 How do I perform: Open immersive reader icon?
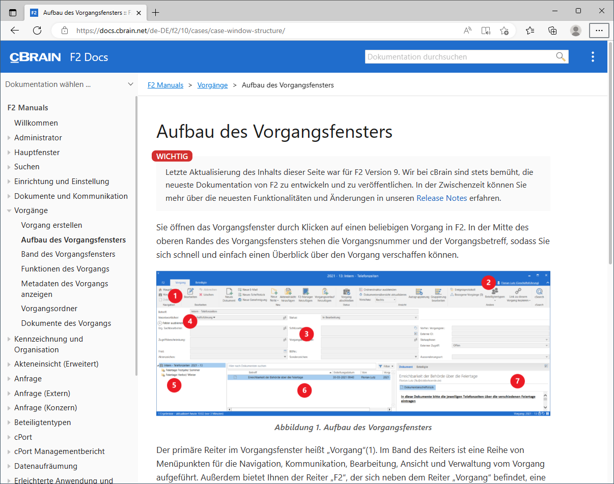(486, 31)
